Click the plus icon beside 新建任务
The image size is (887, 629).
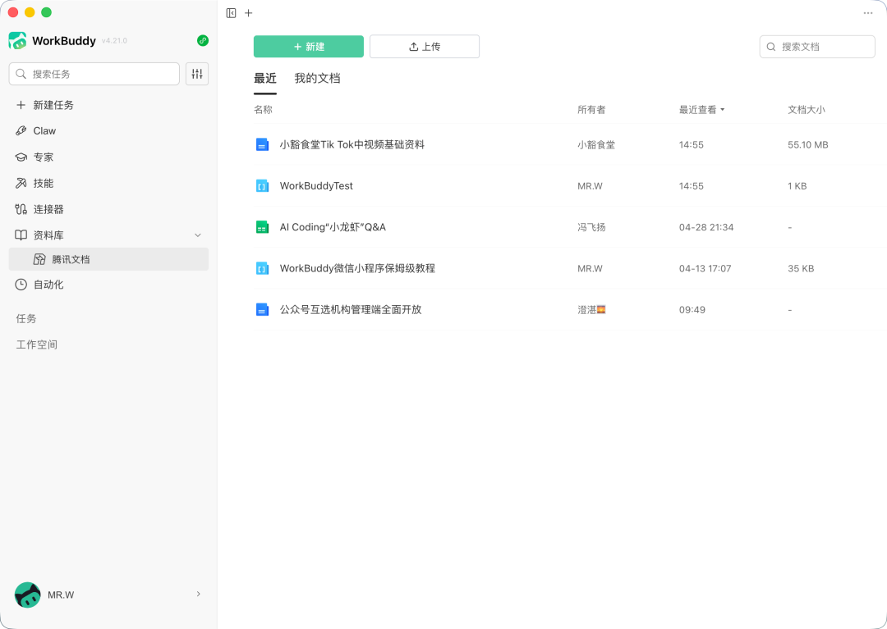pyautogui.click(x=21, y=105)
